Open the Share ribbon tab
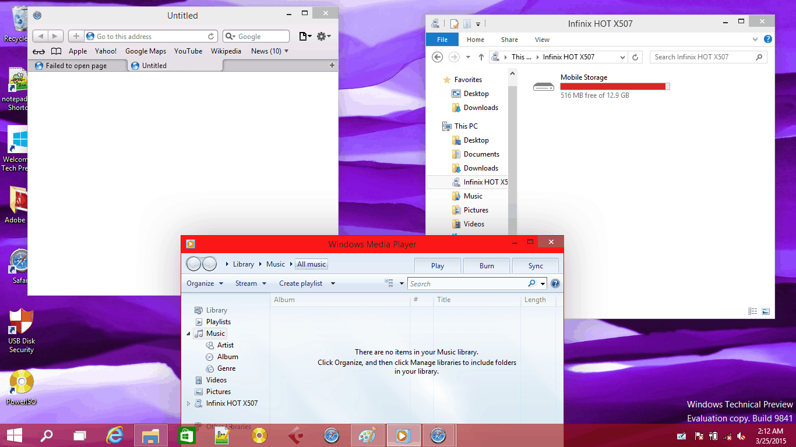Screen dimensions: 796x447 [509, 40]
